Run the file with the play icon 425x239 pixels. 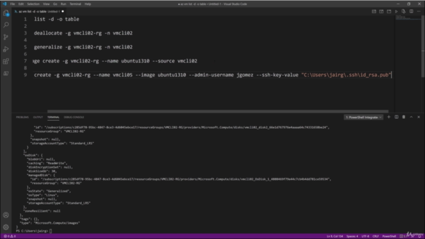(396, 11)
